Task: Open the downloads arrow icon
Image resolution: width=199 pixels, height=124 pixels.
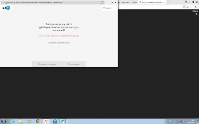Action: point(196,7)
